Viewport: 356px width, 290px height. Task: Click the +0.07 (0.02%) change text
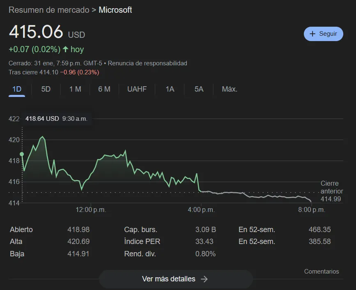pos(34,49)
